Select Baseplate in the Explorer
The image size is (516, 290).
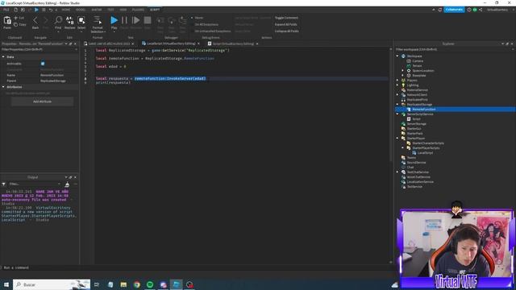418,75
